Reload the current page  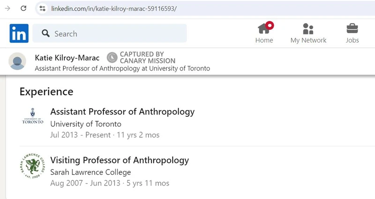pos(23,8)
